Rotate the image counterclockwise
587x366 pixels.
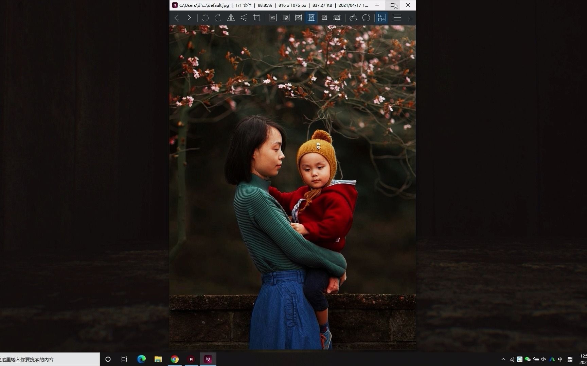[205, 18]
